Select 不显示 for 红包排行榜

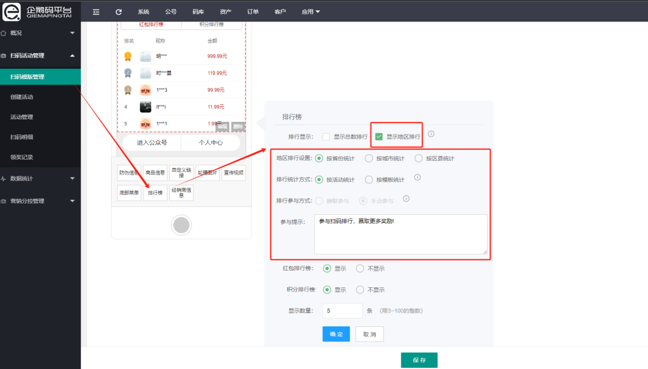[x=360, y=268]
